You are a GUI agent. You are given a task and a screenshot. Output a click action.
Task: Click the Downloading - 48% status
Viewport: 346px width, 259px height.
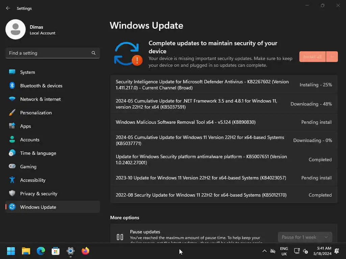tap(311, 104)
